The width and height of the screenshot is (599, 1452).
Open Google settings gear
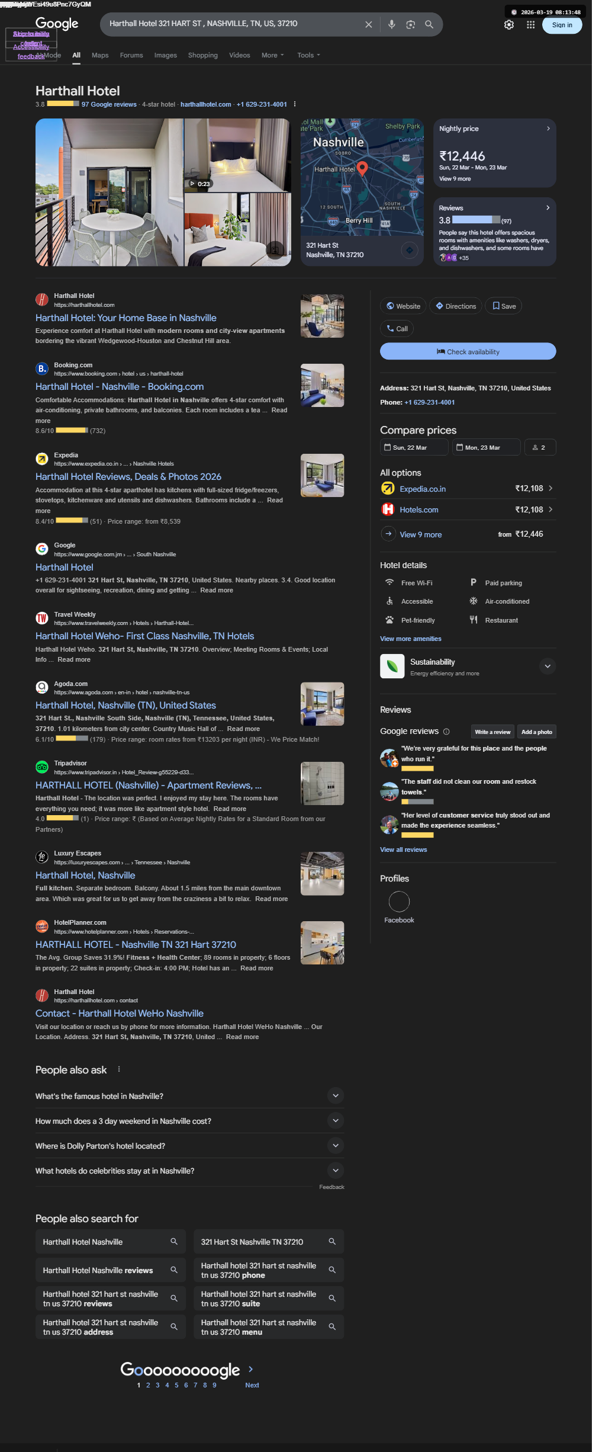point(509,25)
